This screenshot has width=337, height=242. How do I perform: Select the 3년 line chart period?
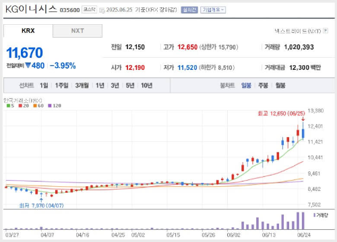(115, 85)
